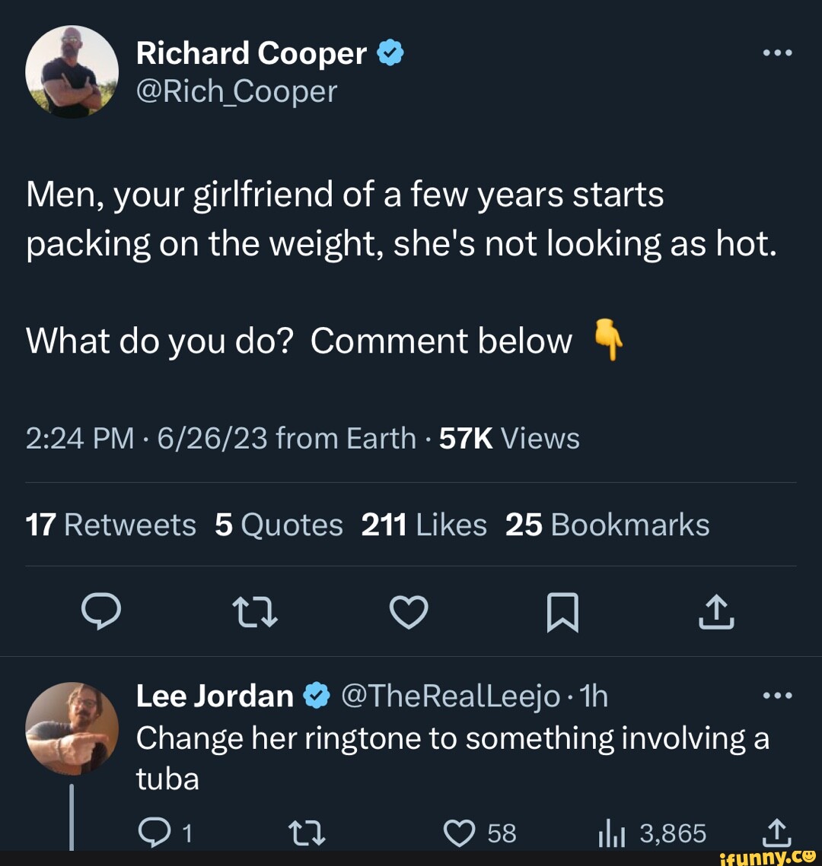Screen dimensions: 822x866
Task: Open the 211 Likes list
Action: coord(425,524)
